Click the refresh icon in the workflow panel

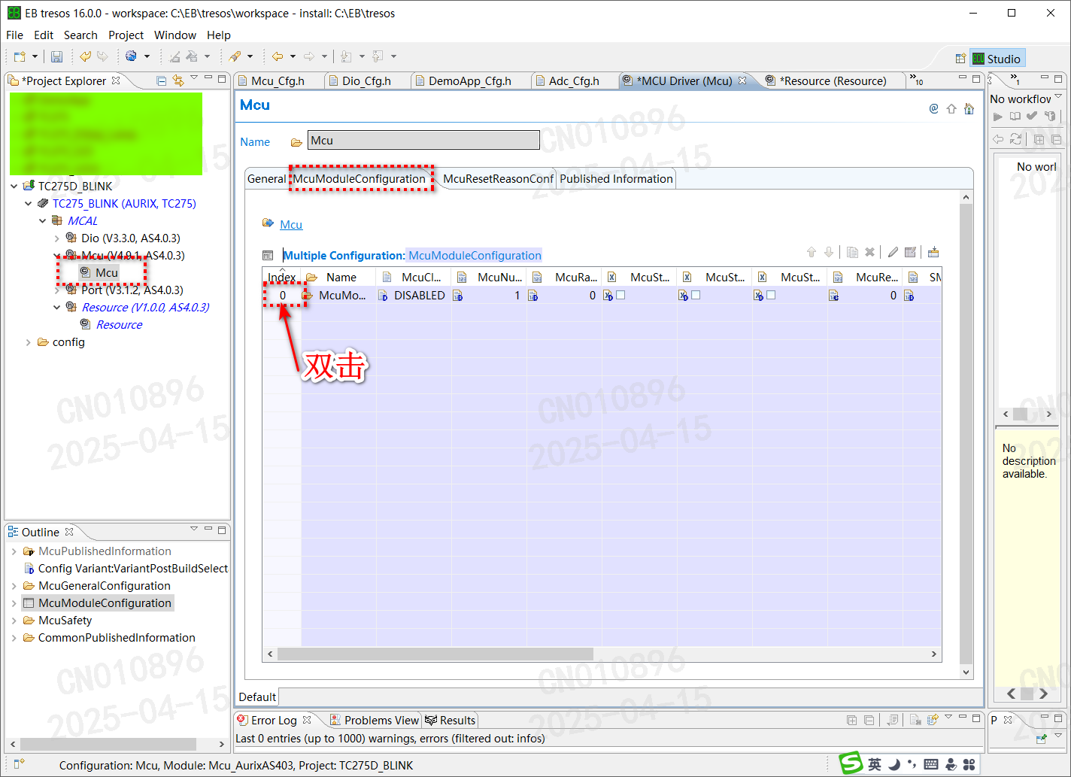point(1015,139)
